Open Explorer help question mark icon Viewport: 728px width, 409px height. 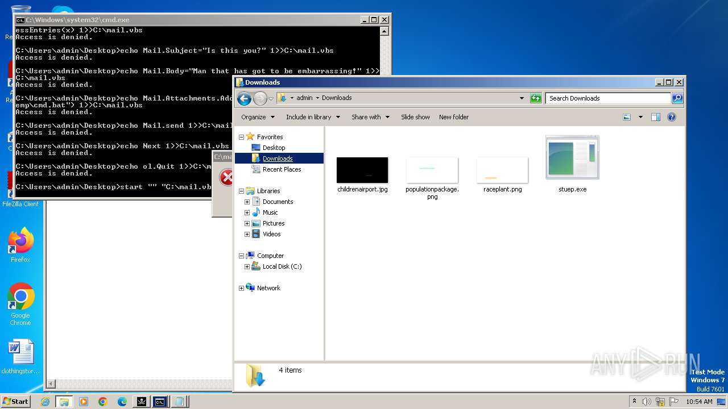(672, 117)
